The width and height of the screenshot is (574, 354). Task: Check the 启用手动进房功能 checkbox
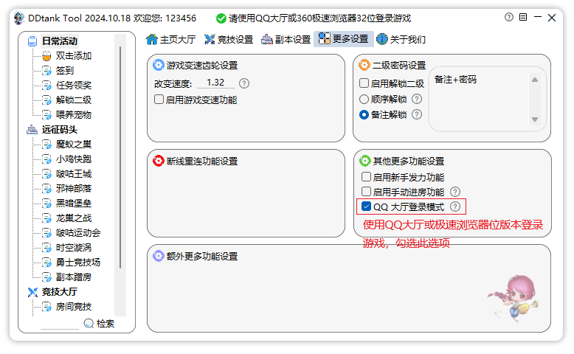click(366, 192)
